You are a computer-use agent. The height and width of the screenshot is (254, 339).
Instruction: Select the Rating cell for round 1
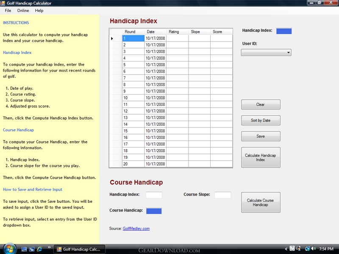[x=178, y=38]
